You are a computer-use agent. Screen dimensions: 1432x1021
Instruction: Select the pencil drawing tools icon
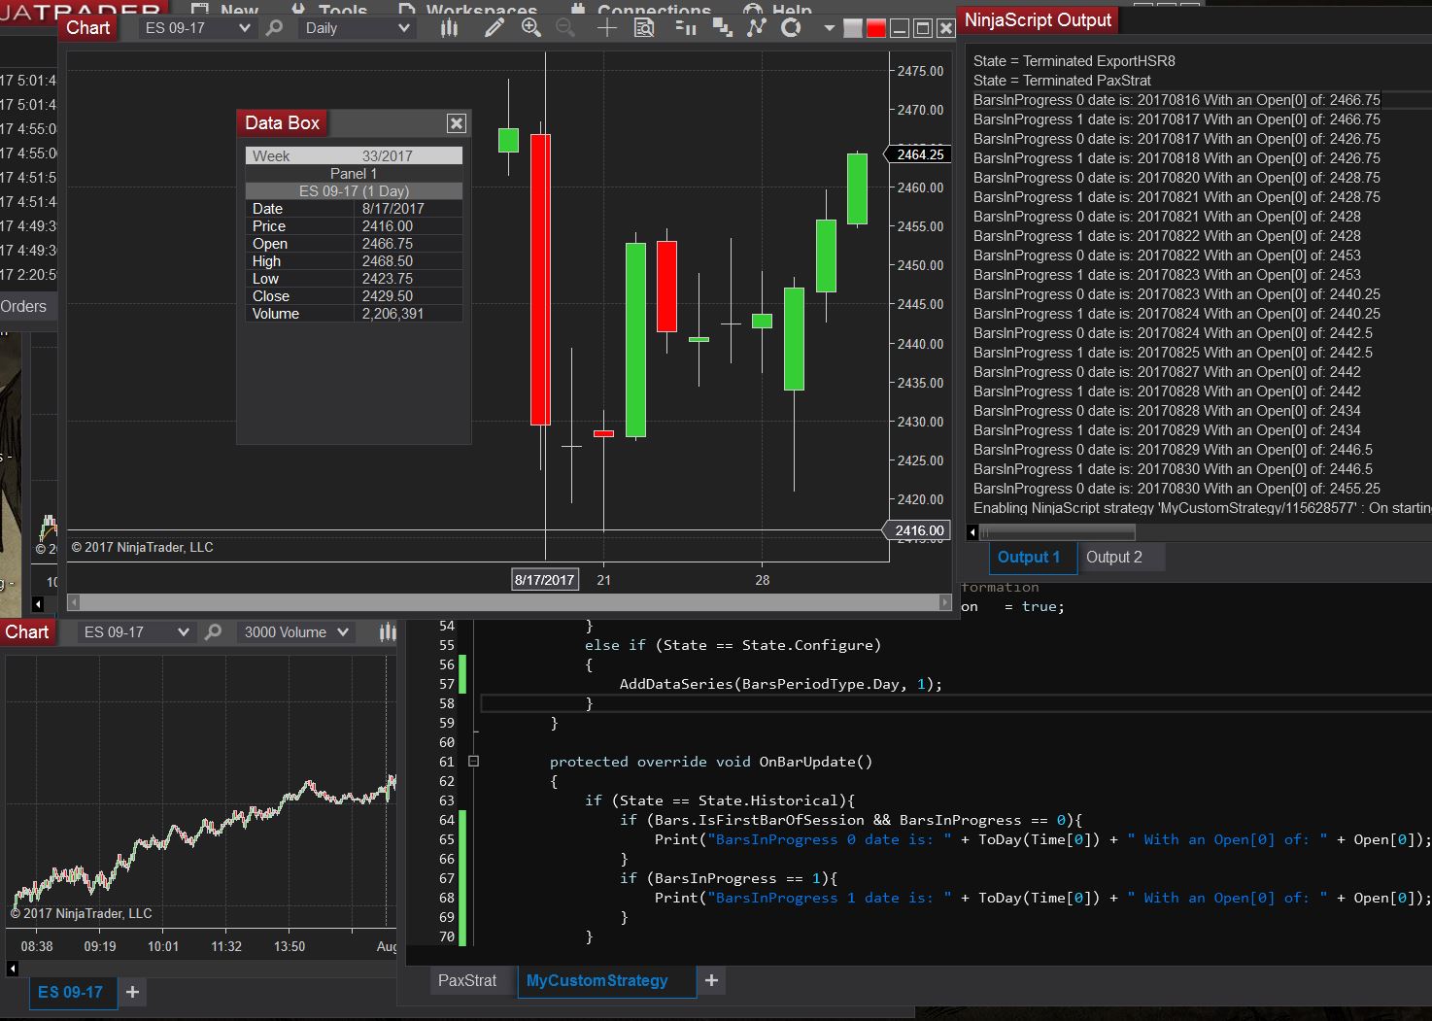point(494,28)
